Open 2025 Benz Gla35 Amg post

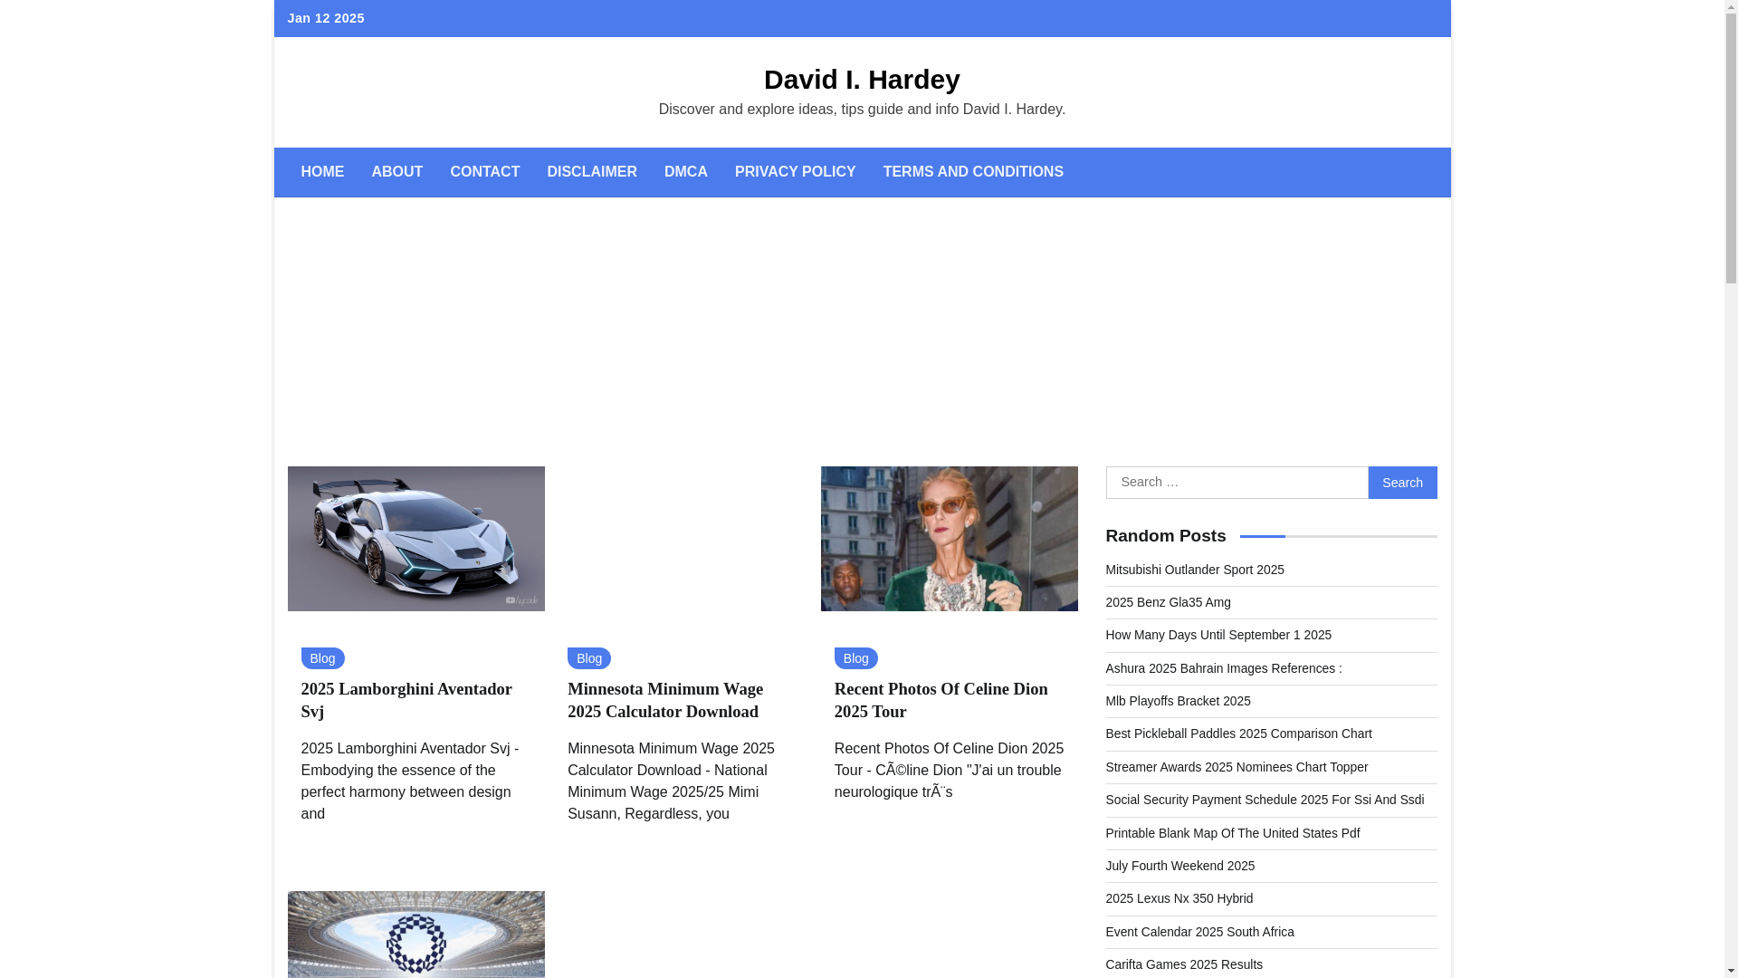click(x=1168, y=602)
